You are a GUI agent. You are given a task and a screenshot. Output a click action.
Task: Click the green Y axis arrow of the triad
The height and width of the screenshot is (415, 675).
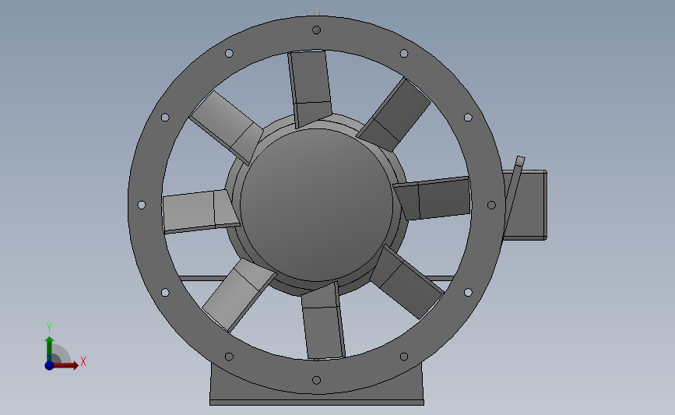coord(49,349)
